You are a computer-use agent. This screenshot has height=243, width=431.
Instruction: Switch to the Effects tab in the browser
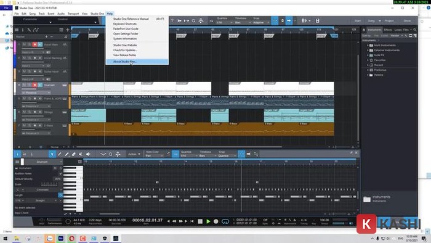pyautogui.click(x=388, y=30)
